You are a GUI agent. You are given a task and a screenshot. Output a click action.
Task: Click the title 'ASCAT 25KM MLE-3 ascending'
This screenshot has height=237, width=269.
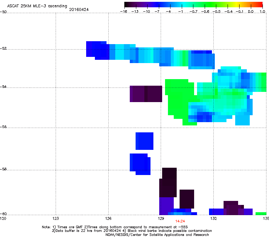click(37, 6)
